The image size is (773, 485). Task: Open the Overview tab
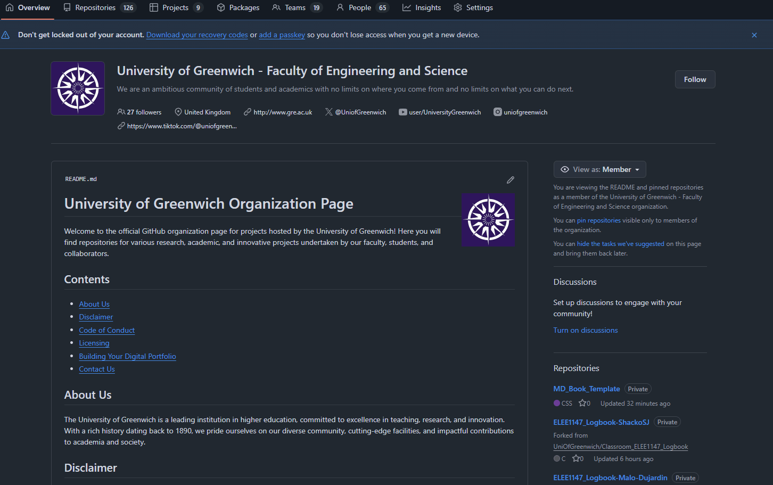pos(28,7)
